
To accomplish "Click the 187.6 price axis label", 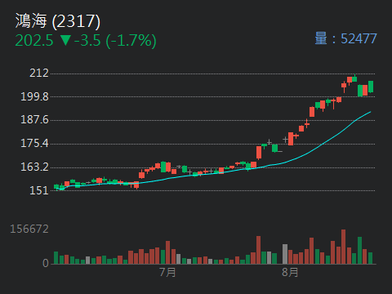I will point(34,119).
